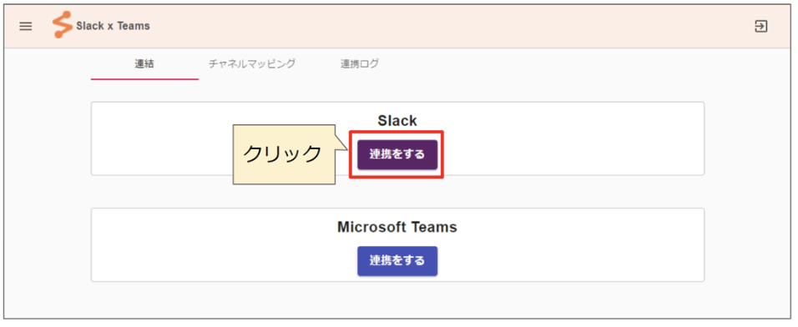Click the pink underline below 連結 tab
Viewport: 798px width, 327px height.
144,79
